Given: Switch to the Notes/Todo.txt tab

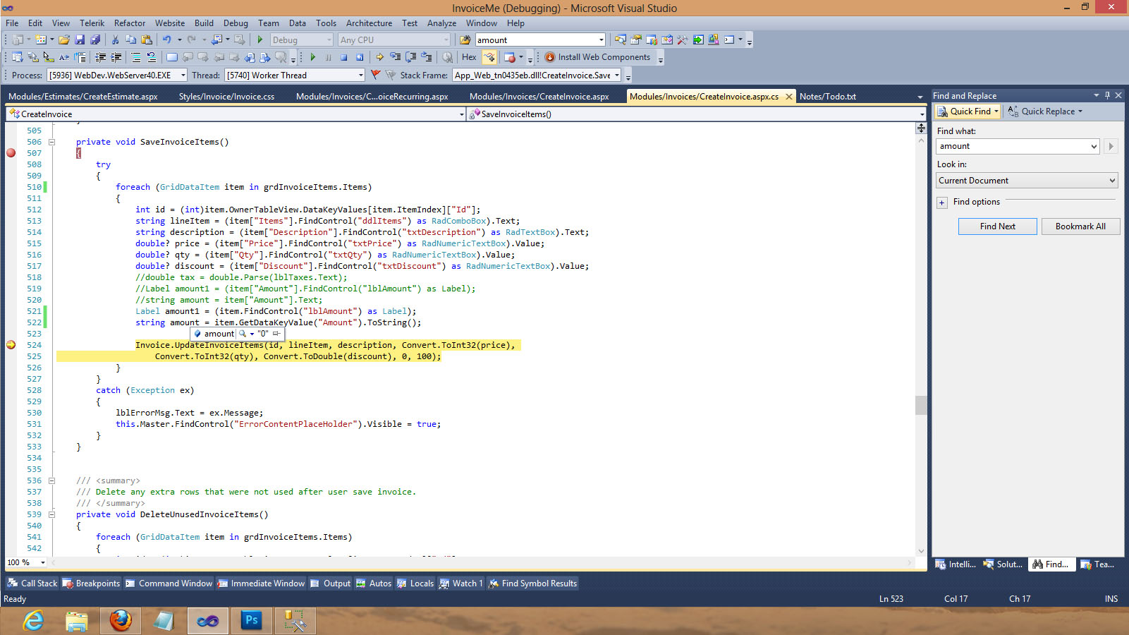Looking at the screenshot, I should (x=827, y=97).
